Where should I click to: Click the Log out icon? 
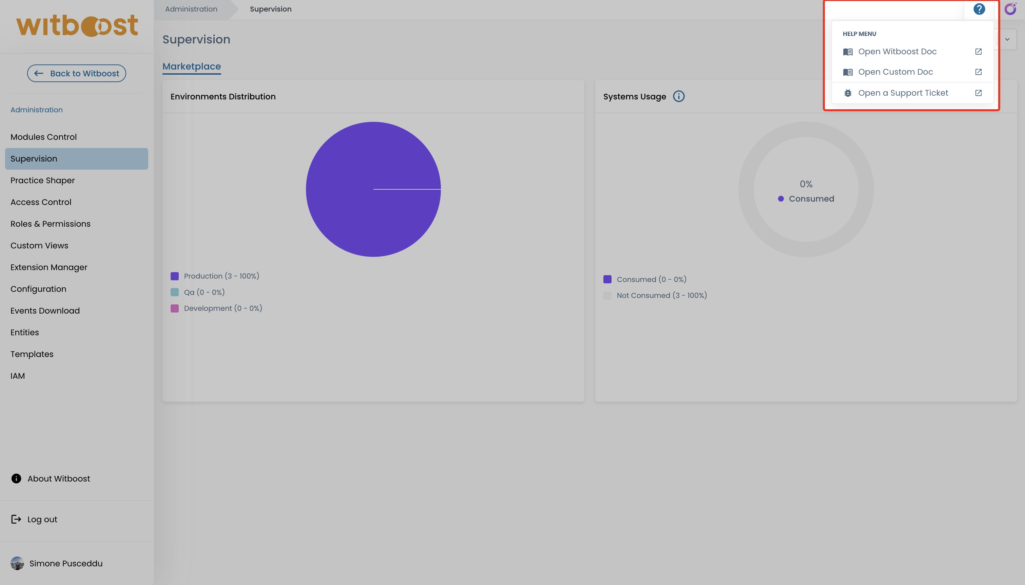click(x=16, y=519)
